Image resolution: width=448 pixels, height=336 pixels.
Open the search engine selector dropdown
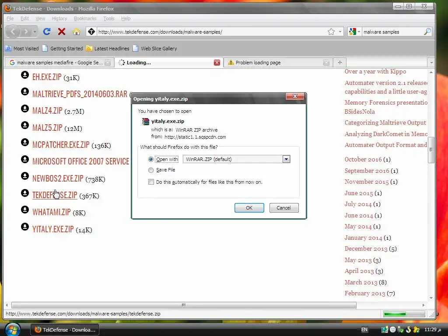coord(359,31)
